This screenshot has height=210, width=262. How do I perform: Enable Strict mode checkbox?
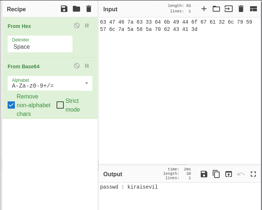(x=60, y=105)
